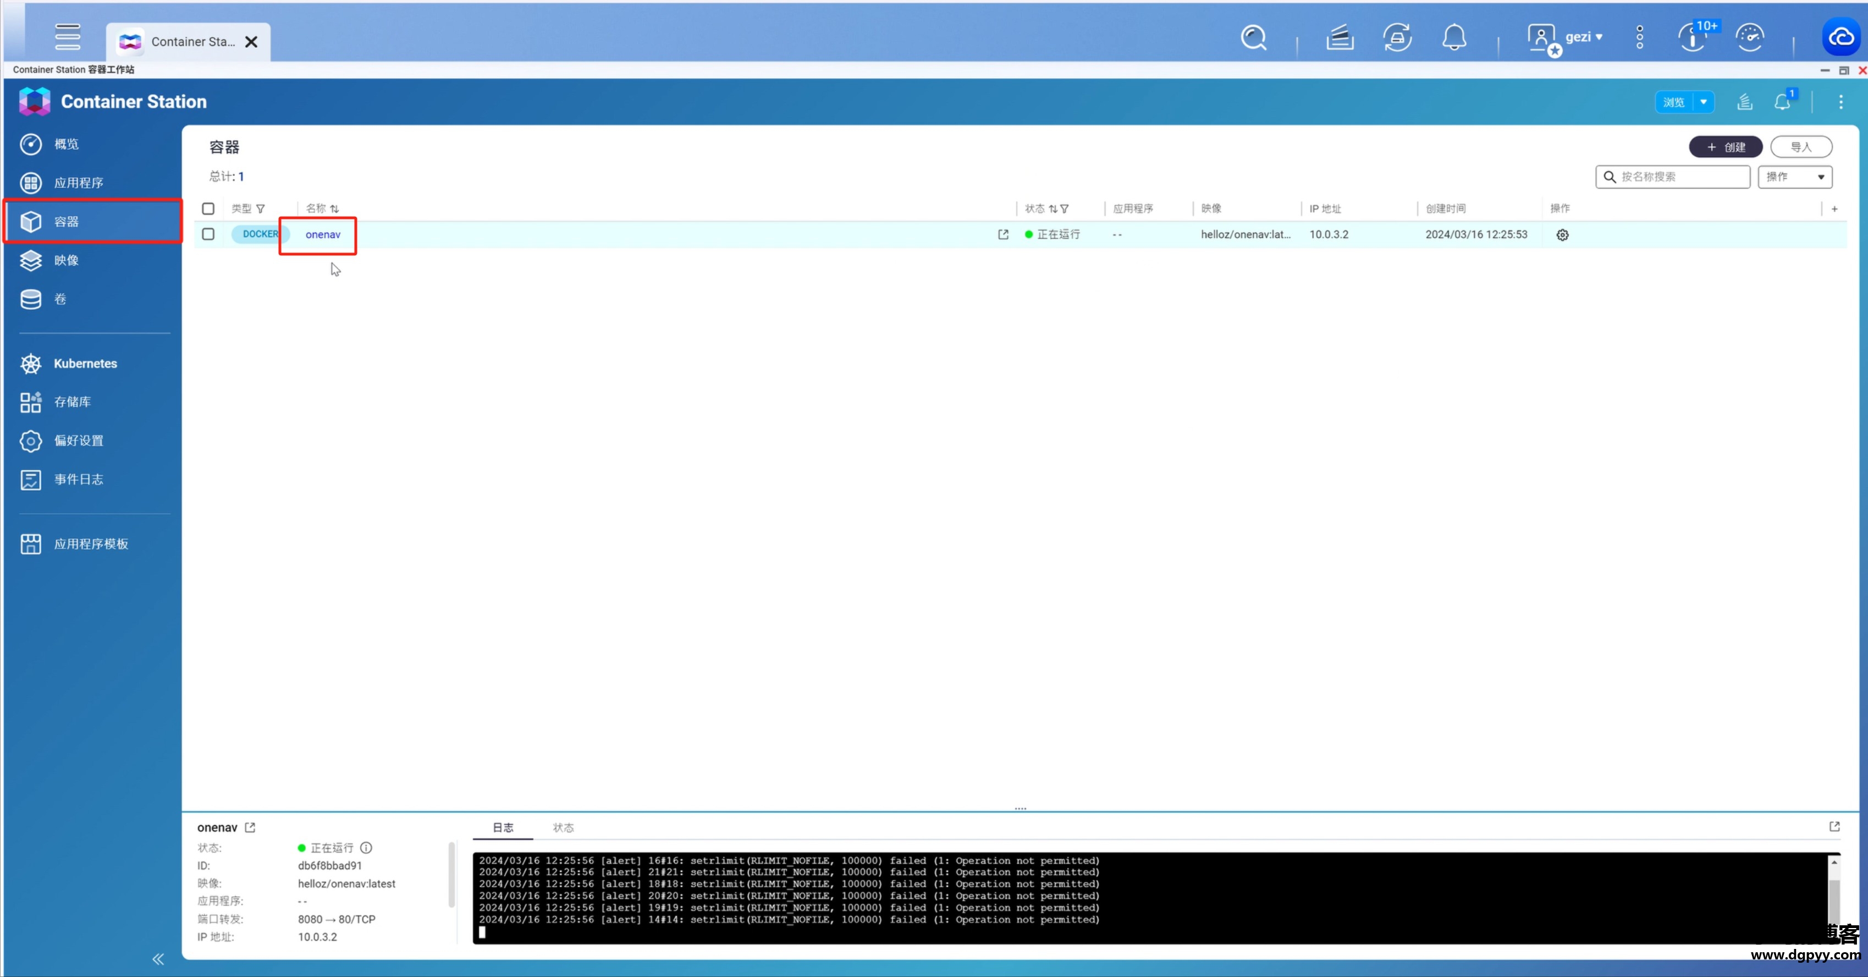Open background tasks stack icon in top bar

(1340, 37)
